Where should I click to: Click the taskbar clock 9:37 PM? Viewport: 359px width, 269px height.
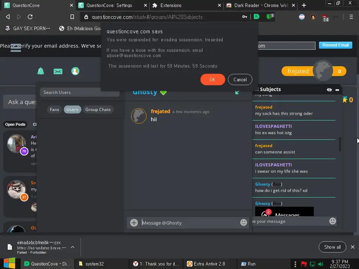(340, 264)
